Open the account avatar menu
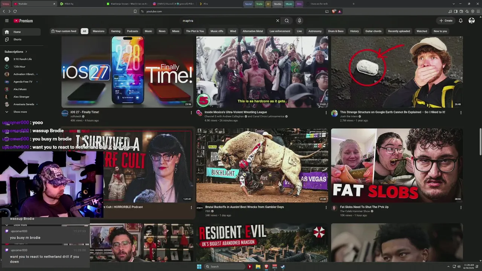Image resolution: width=482 pixels, height=271 pixels. pyautogui.click(x=471, y=21)
